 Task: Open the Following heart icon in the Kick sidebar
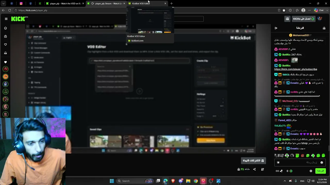tap(5, 44)
